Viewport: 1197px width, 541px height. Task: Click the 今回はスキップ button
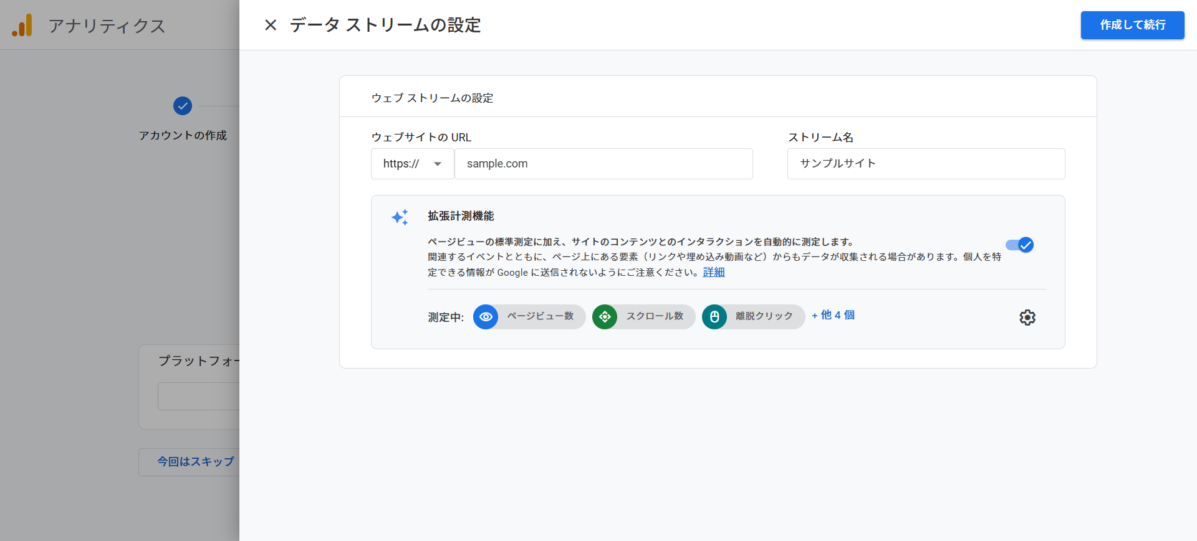click(195, 462)
